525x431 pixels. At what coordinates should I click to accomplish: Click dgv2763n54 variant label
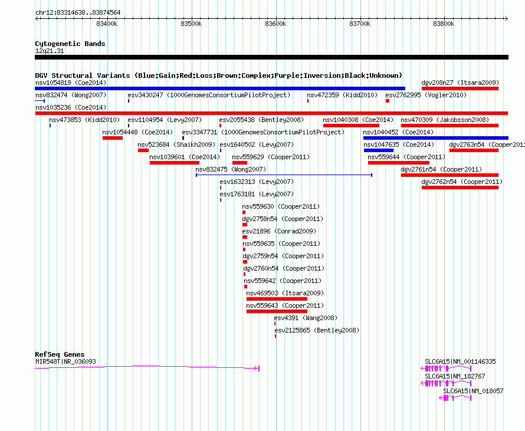[487, 144]
